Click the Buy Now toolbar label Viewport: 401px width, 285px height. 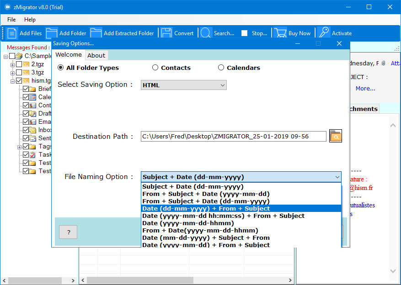point(299,33)
